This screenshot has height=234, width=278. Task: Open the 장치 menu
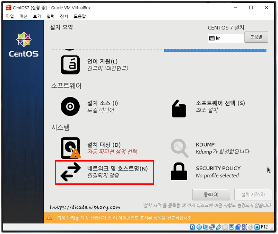(64, 16)
